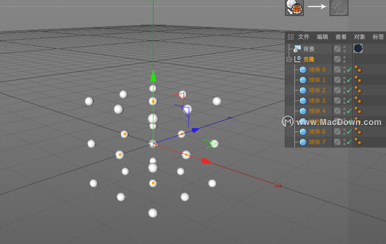This screenshot has width=386, height=244.
Task: Click the green Y-axis arrowhead in viewport
Action: coord(153,75)
